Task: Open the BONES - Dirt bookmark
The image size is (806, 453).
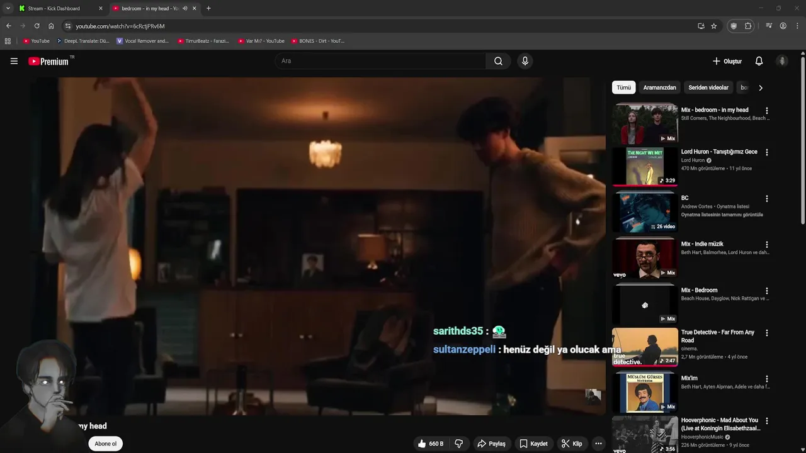Action: click(318, 41)
